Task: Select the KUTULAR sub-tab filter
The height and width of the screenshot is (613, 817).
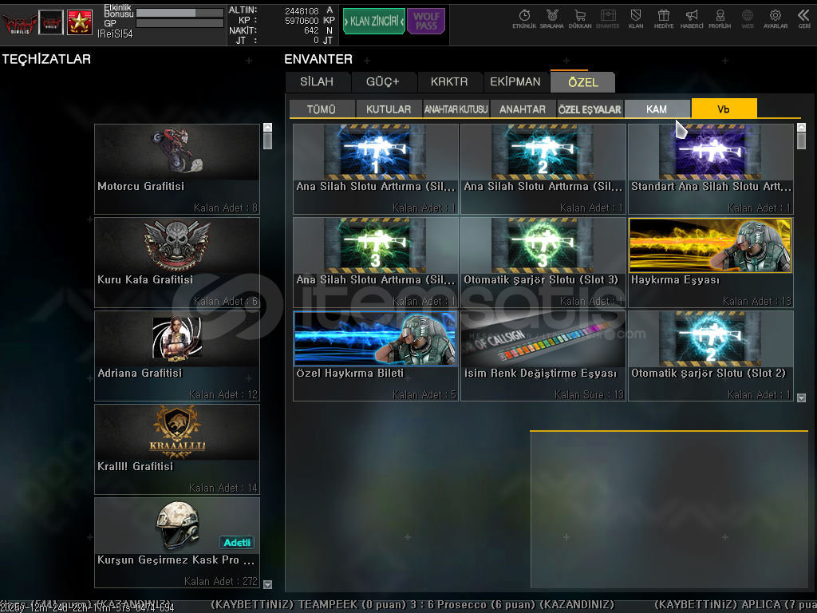Action: pyautogui.click(x=389, y=109)
